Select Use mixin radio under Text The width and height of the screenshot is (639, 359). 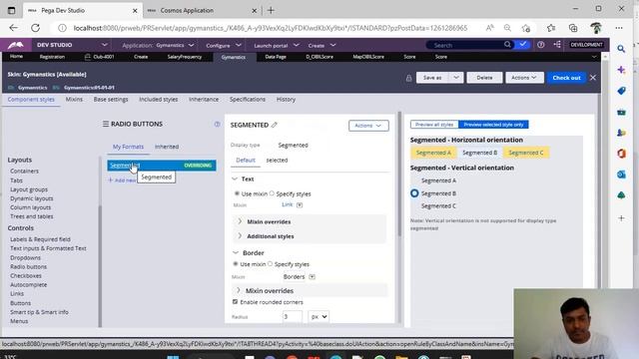pos(237,193)
